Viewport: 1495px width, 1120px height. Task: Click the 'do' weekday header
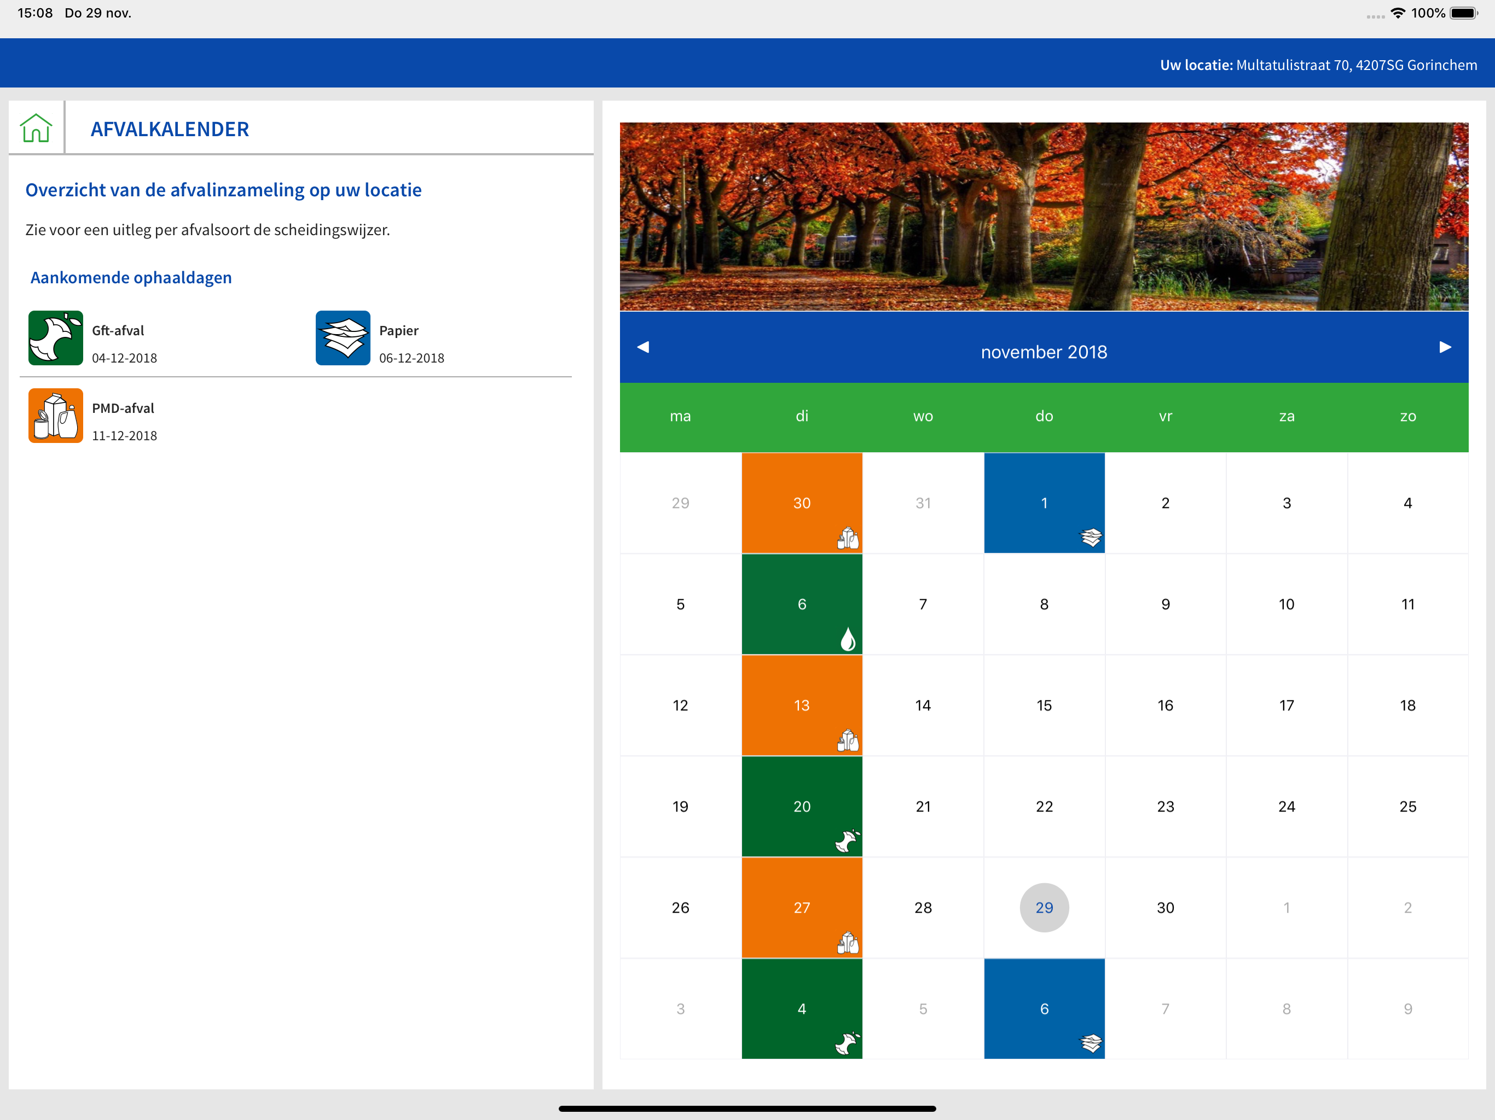tap(1044, 416)
